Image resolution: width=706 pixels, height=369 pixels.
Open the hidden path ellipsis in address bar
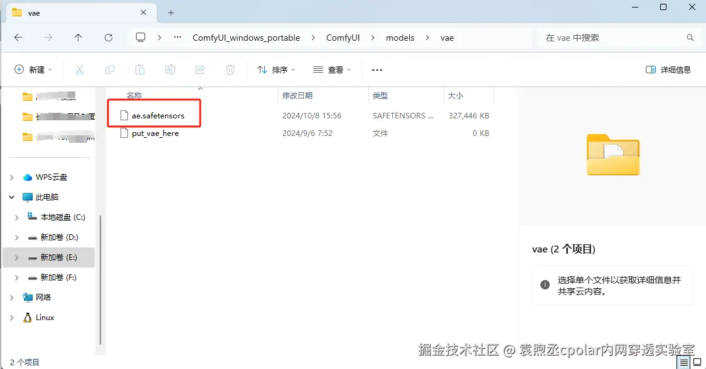178,38
